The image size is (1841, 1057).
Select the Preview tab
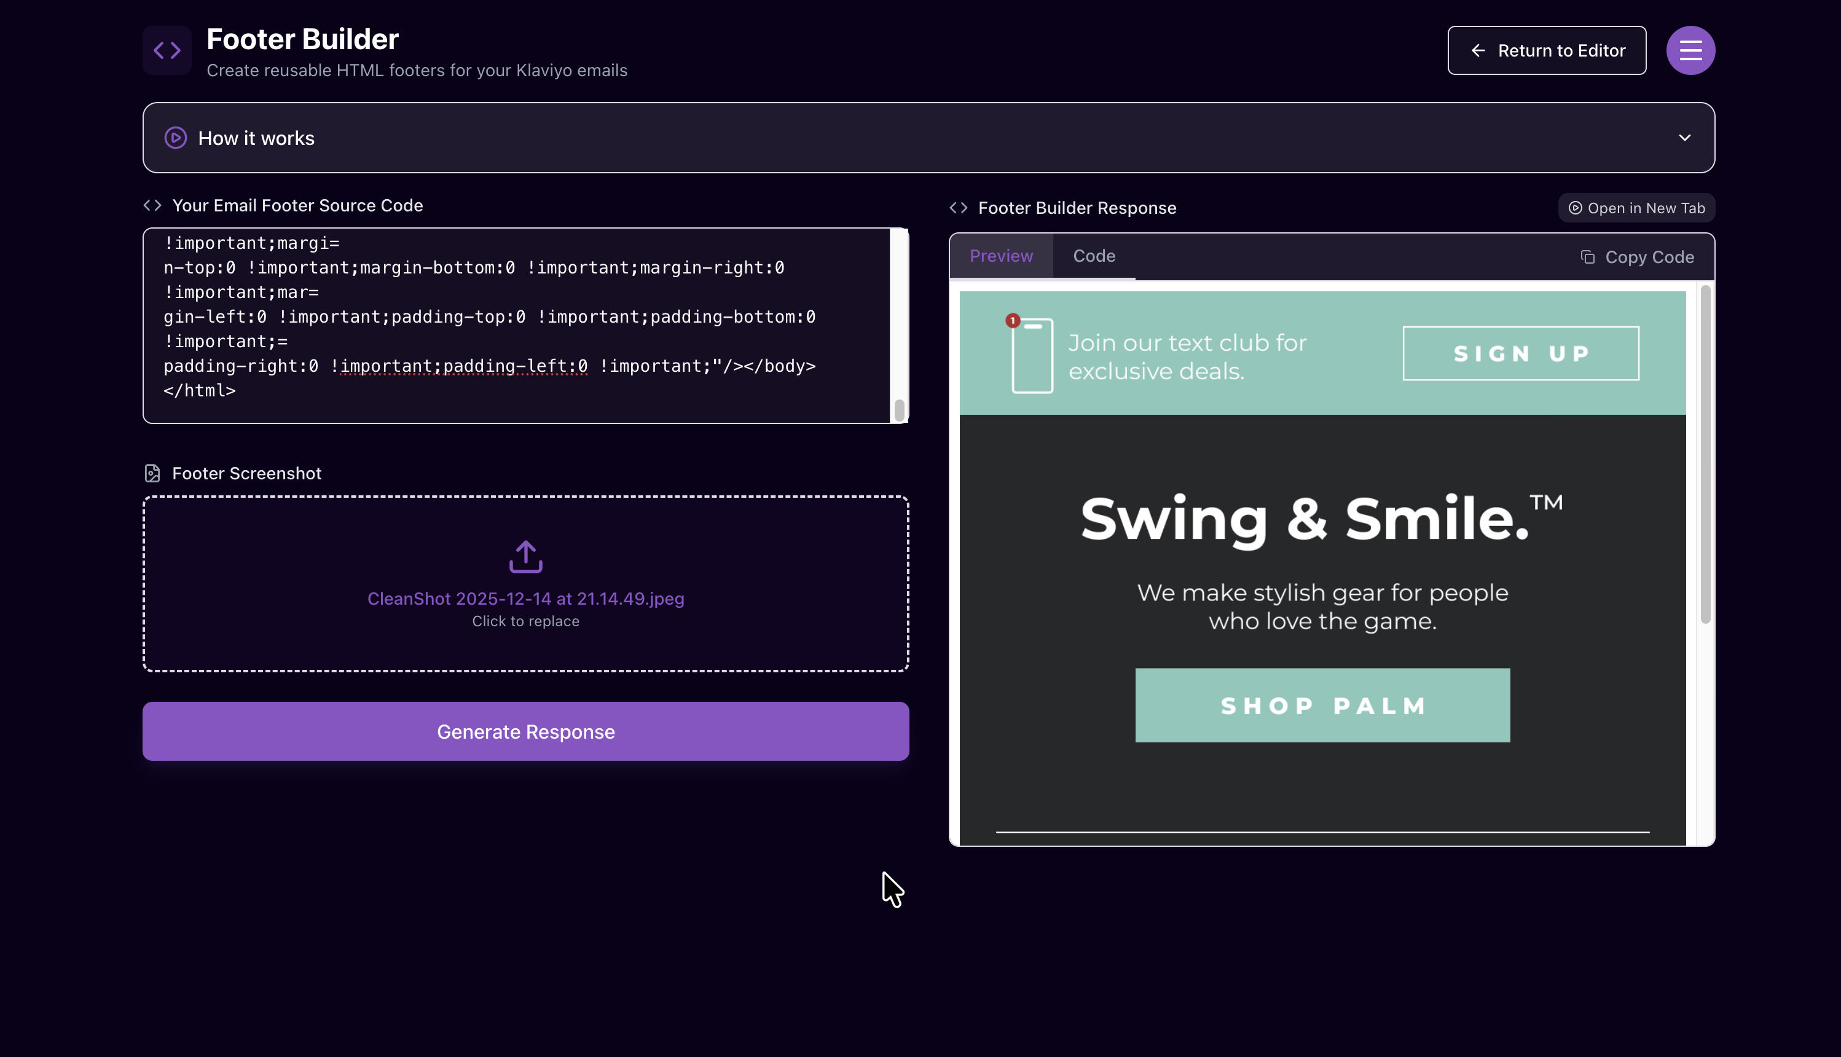(x=1000, y=256)
